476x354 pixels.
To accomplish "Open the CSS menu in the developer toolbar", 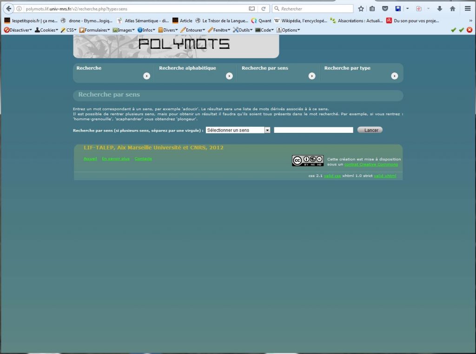I will [x=70, y=30].
